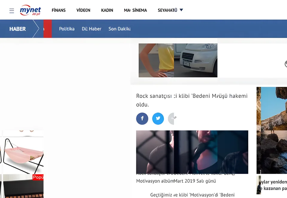Viewport: 287px width, 198px height.
Task: Open the HABER category link
Action: (18, 29)
